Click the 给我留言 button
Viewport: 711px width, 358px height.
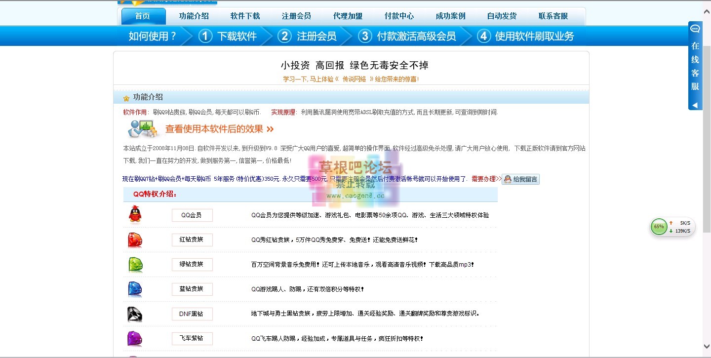click(520, 179)
